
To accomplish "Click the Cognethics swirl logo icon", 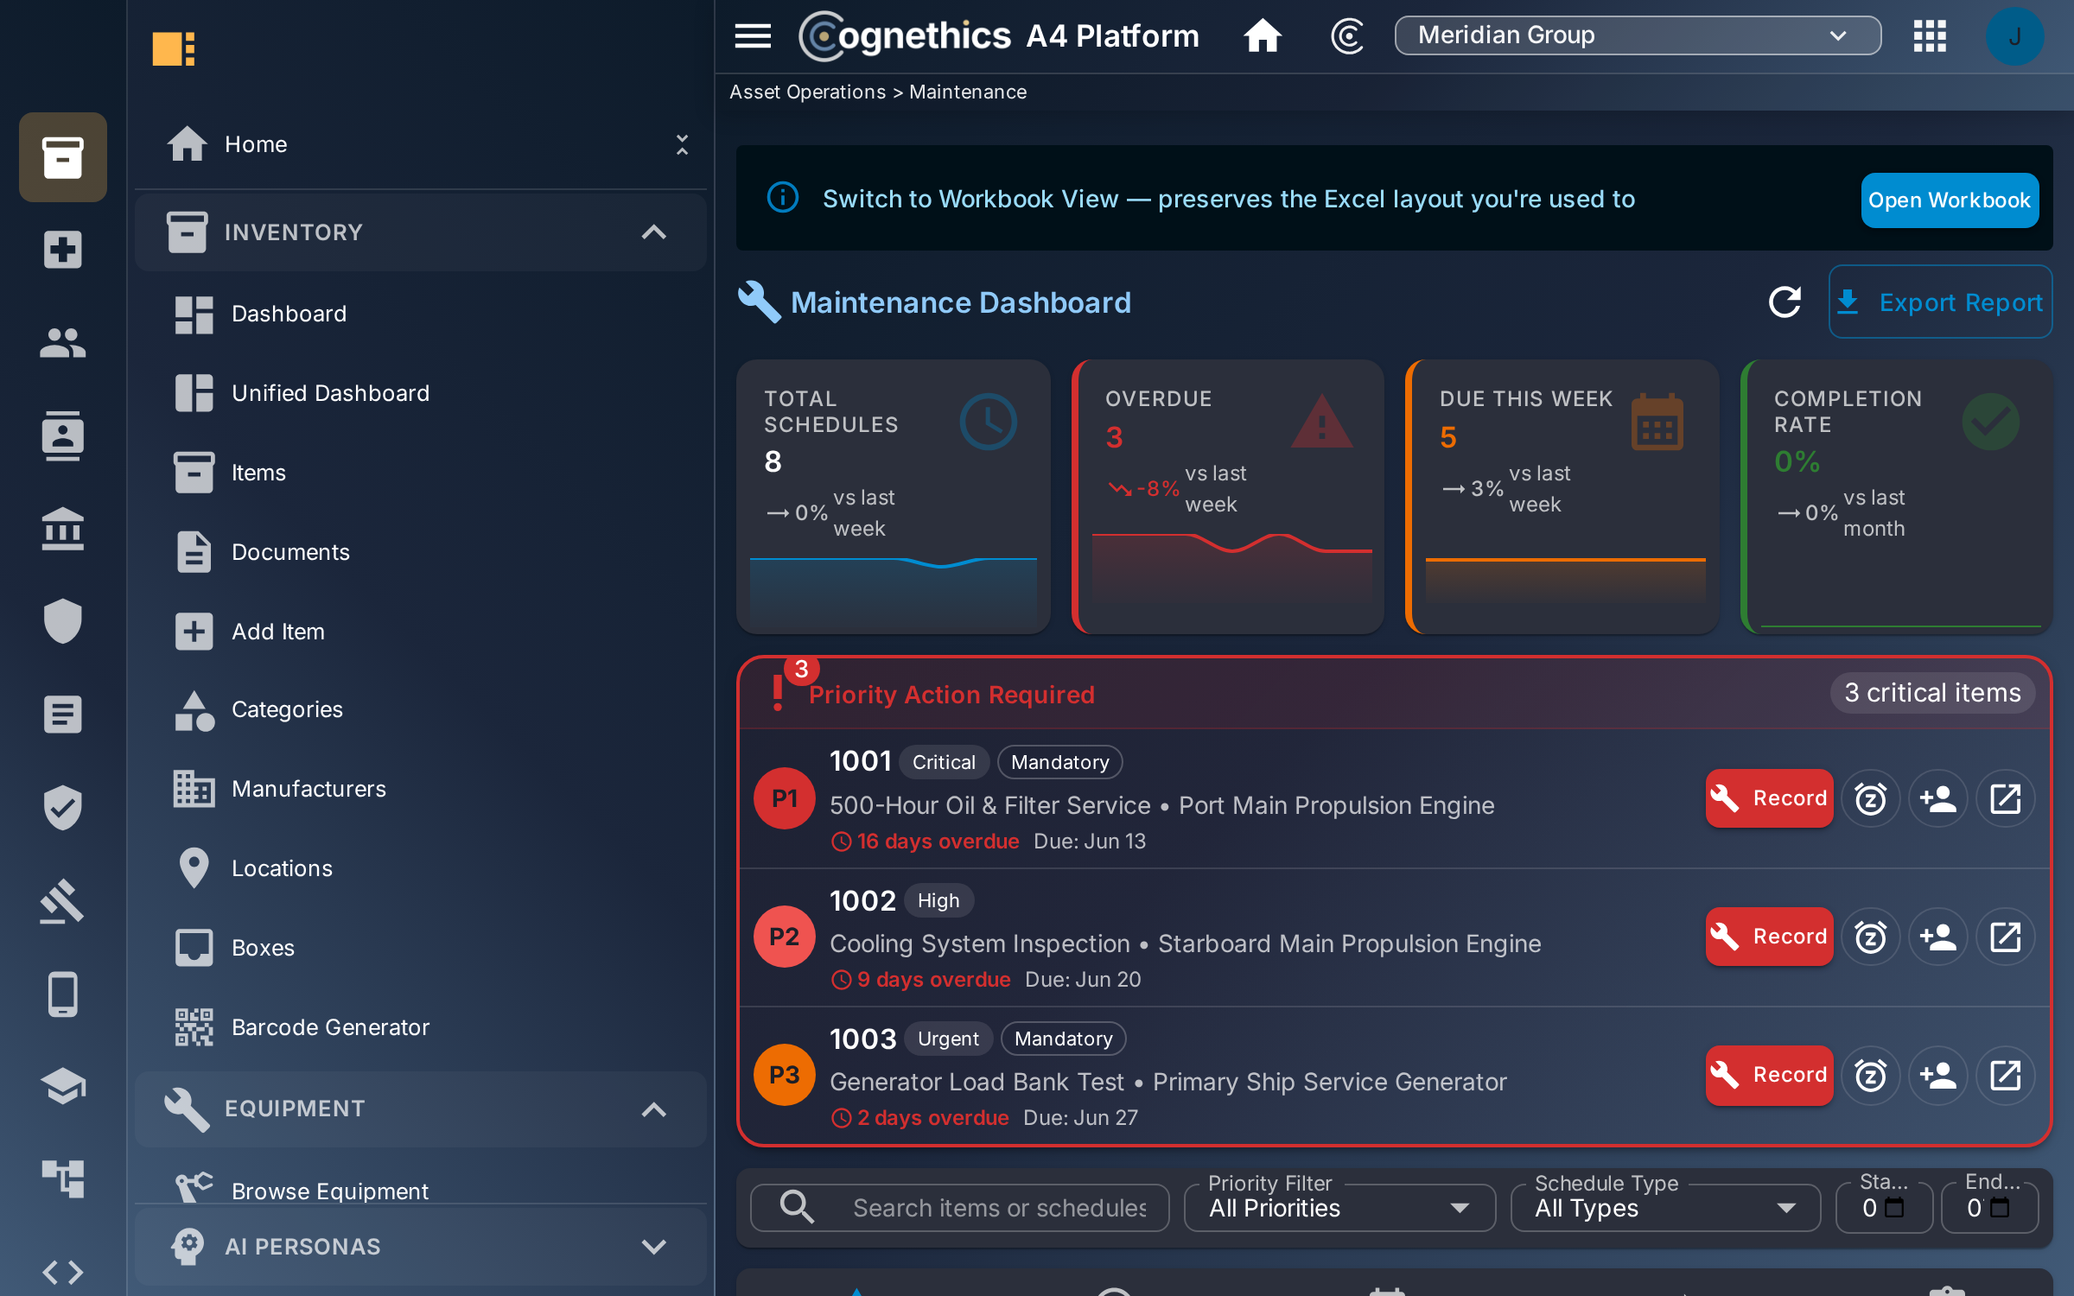I will (x=1347, y=36).
